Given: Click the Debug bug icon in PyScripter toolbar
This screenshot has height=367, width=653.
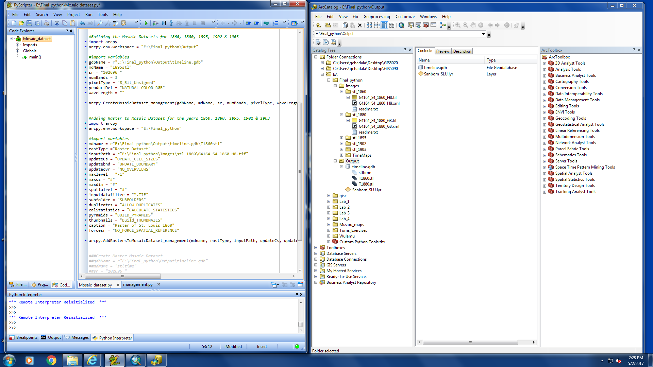Looking at the screenshot, I should [155, 23].
